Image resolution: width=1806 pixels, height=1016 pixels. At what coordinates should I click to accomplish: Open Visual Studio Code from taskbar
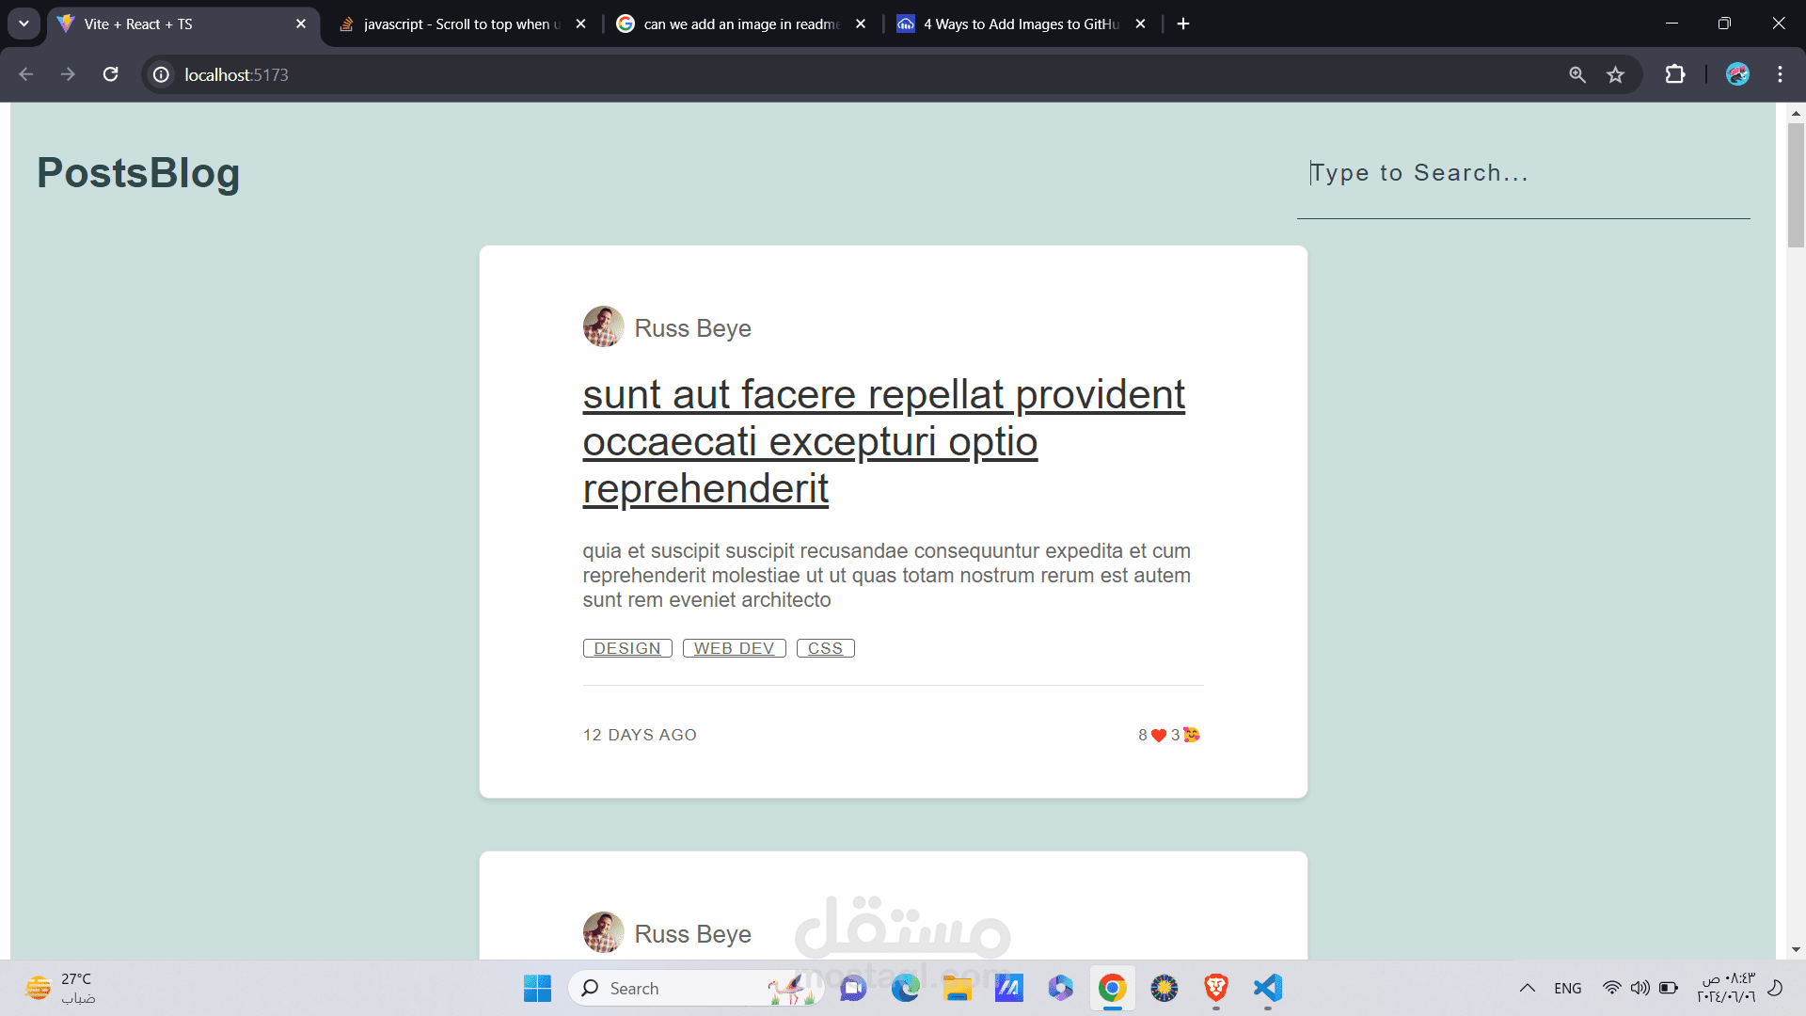click(x=1268, y=988)
